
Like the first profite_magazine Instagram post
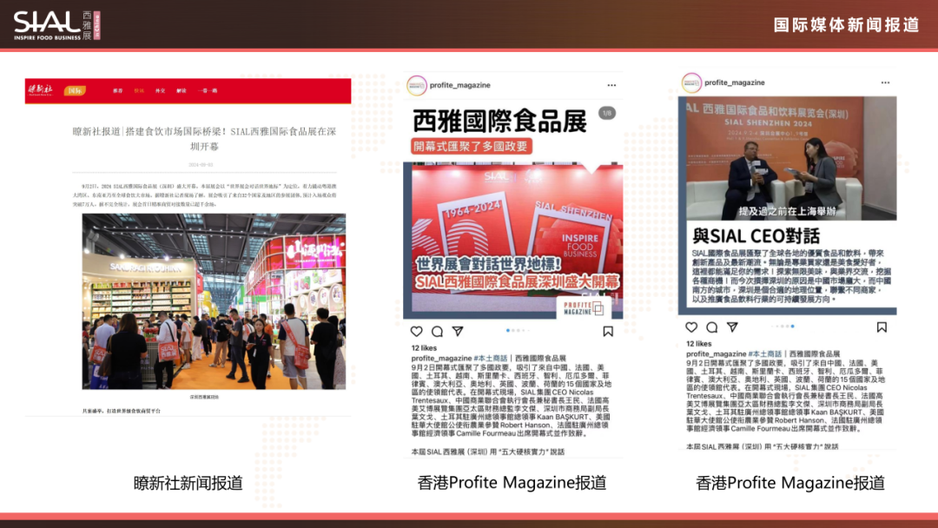click(415, 330)
